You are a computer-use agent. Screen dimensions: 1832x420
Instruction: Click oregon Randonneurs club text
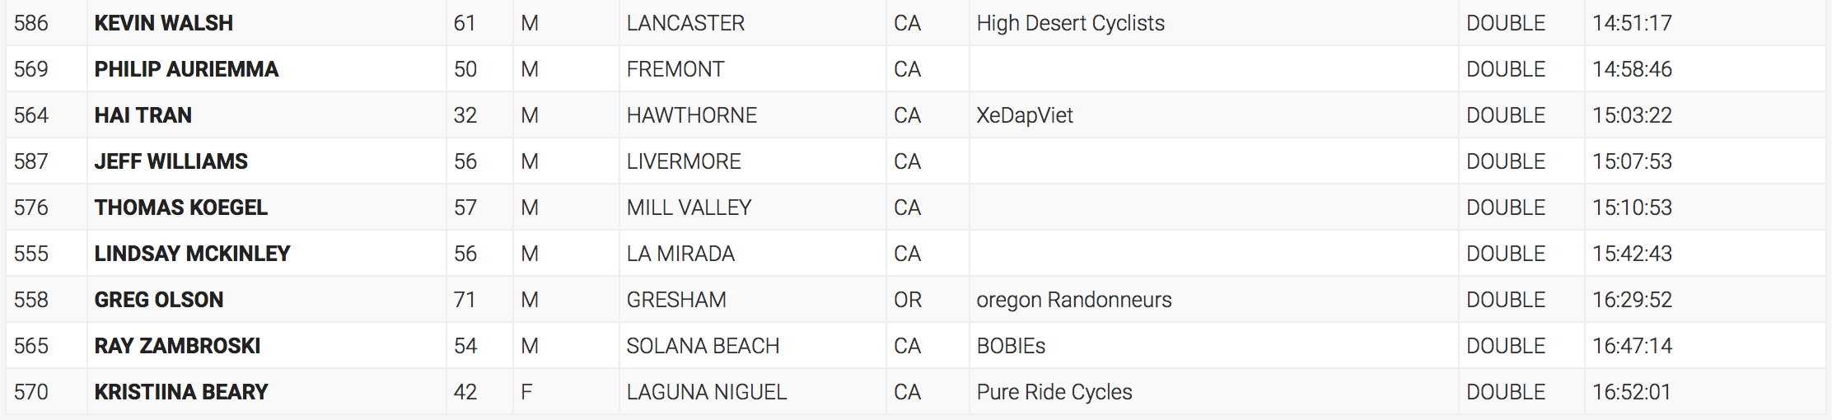1073,300
